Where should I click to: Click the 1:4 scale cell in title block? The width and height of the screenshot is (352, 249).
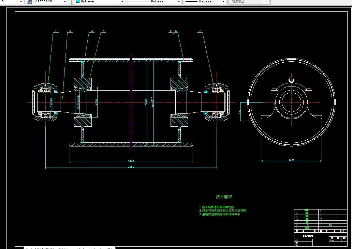(332, 240)
